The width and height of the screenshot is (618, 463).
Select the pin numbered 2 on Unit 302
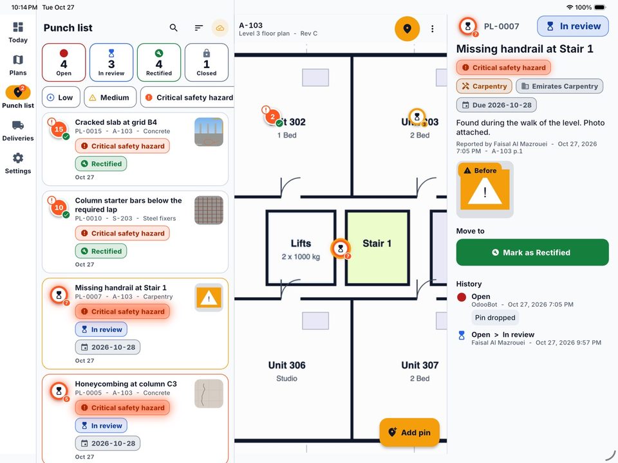pos(272,116)
